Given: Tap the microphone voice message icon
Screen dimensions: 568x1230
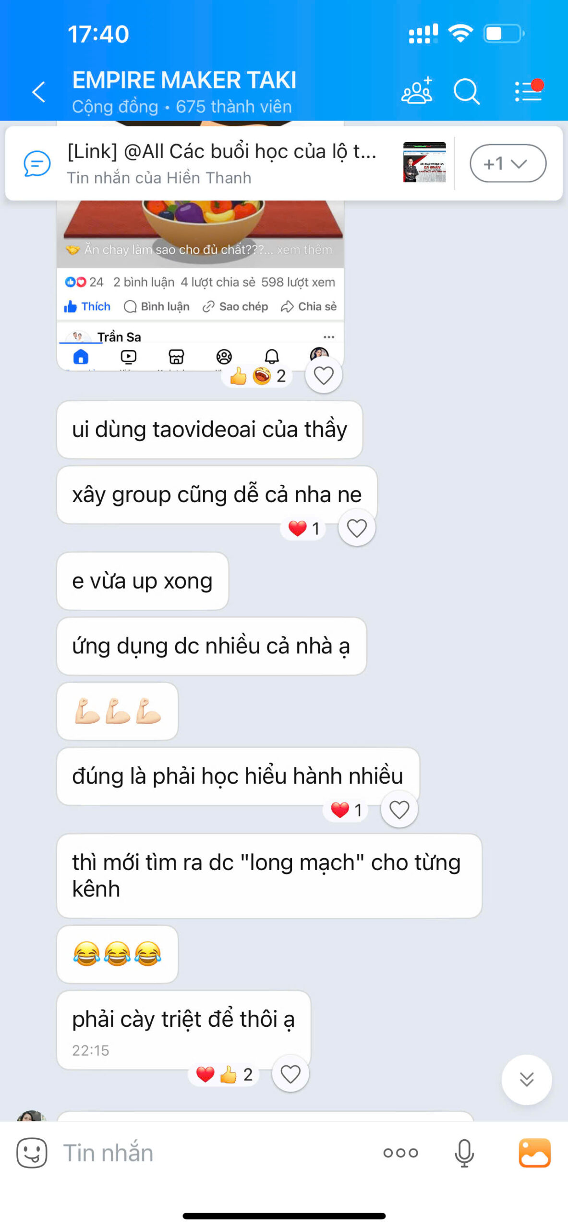Looking at the screenshot, I should tap(464, 1152).
